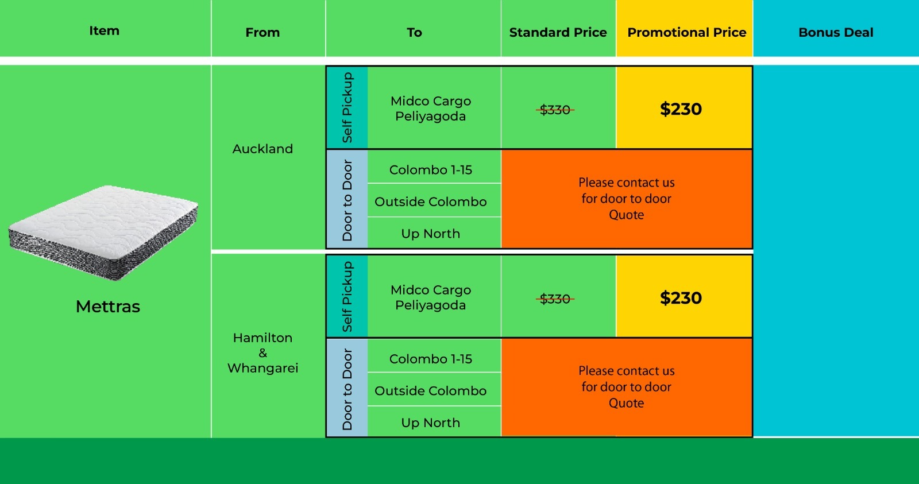The width and height of the screenshot is (919, 484).
Task: Click Auckland's Midco Cargo Peliyagoda destination
Action: [x=431, y=109]
